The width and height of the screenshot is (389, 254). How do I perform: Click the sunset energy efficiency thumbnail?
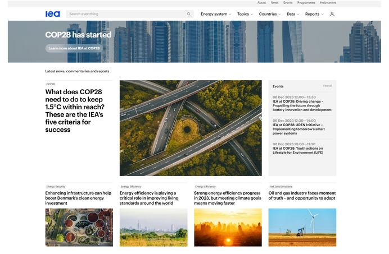(x=228, y=227)
